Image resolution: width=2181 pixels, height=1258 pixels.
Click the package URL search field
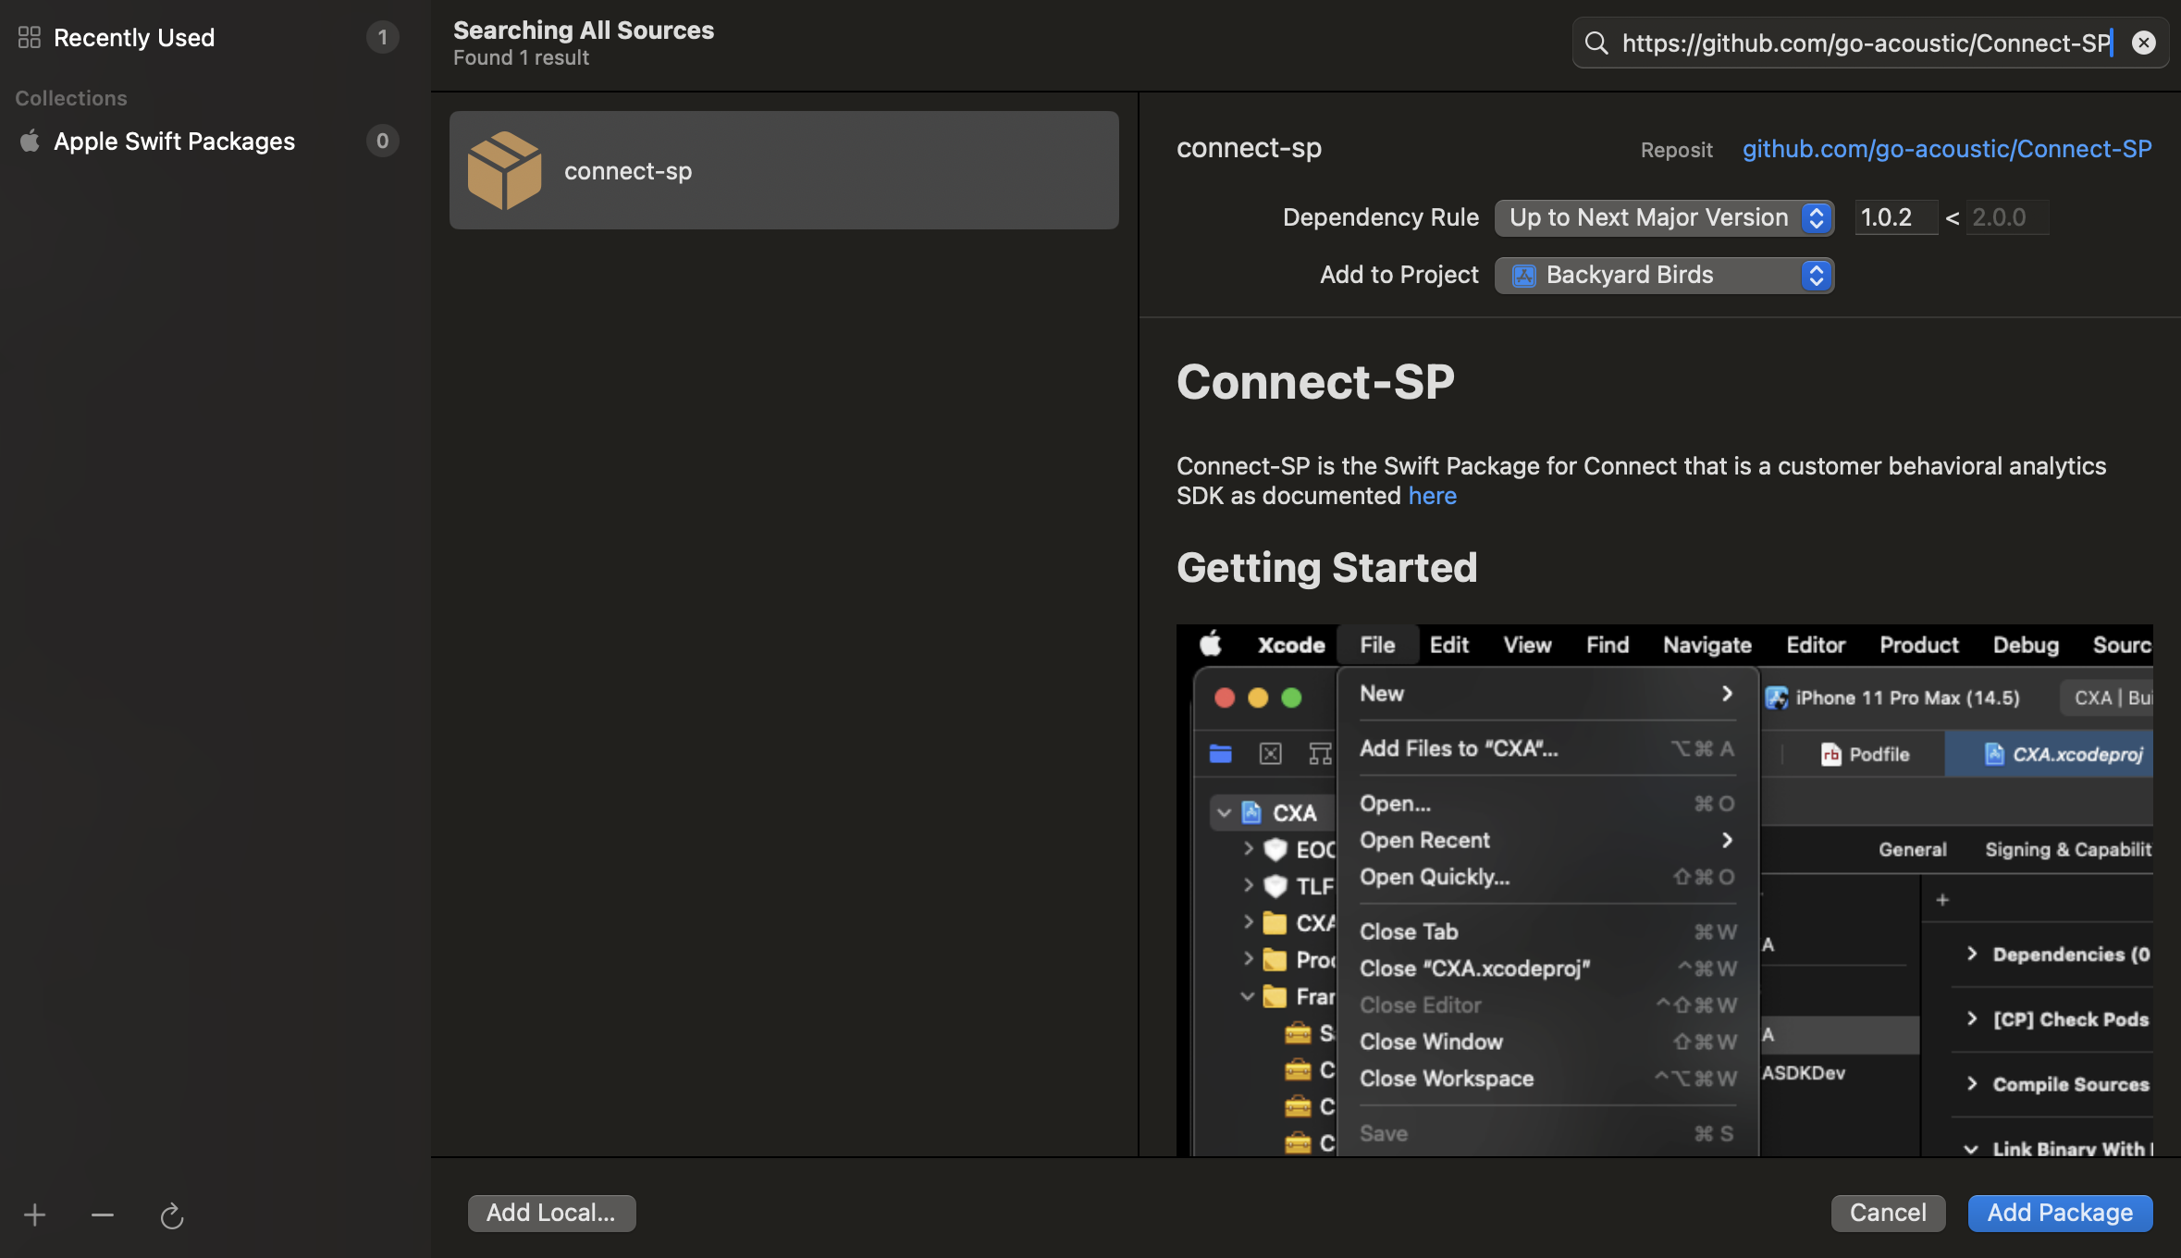pyautogui.click(x=1869, y=43)
